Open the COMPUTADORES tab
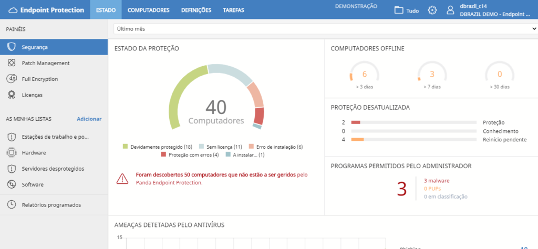This screenshot has height=249, width=538. [x=149, y=10]
